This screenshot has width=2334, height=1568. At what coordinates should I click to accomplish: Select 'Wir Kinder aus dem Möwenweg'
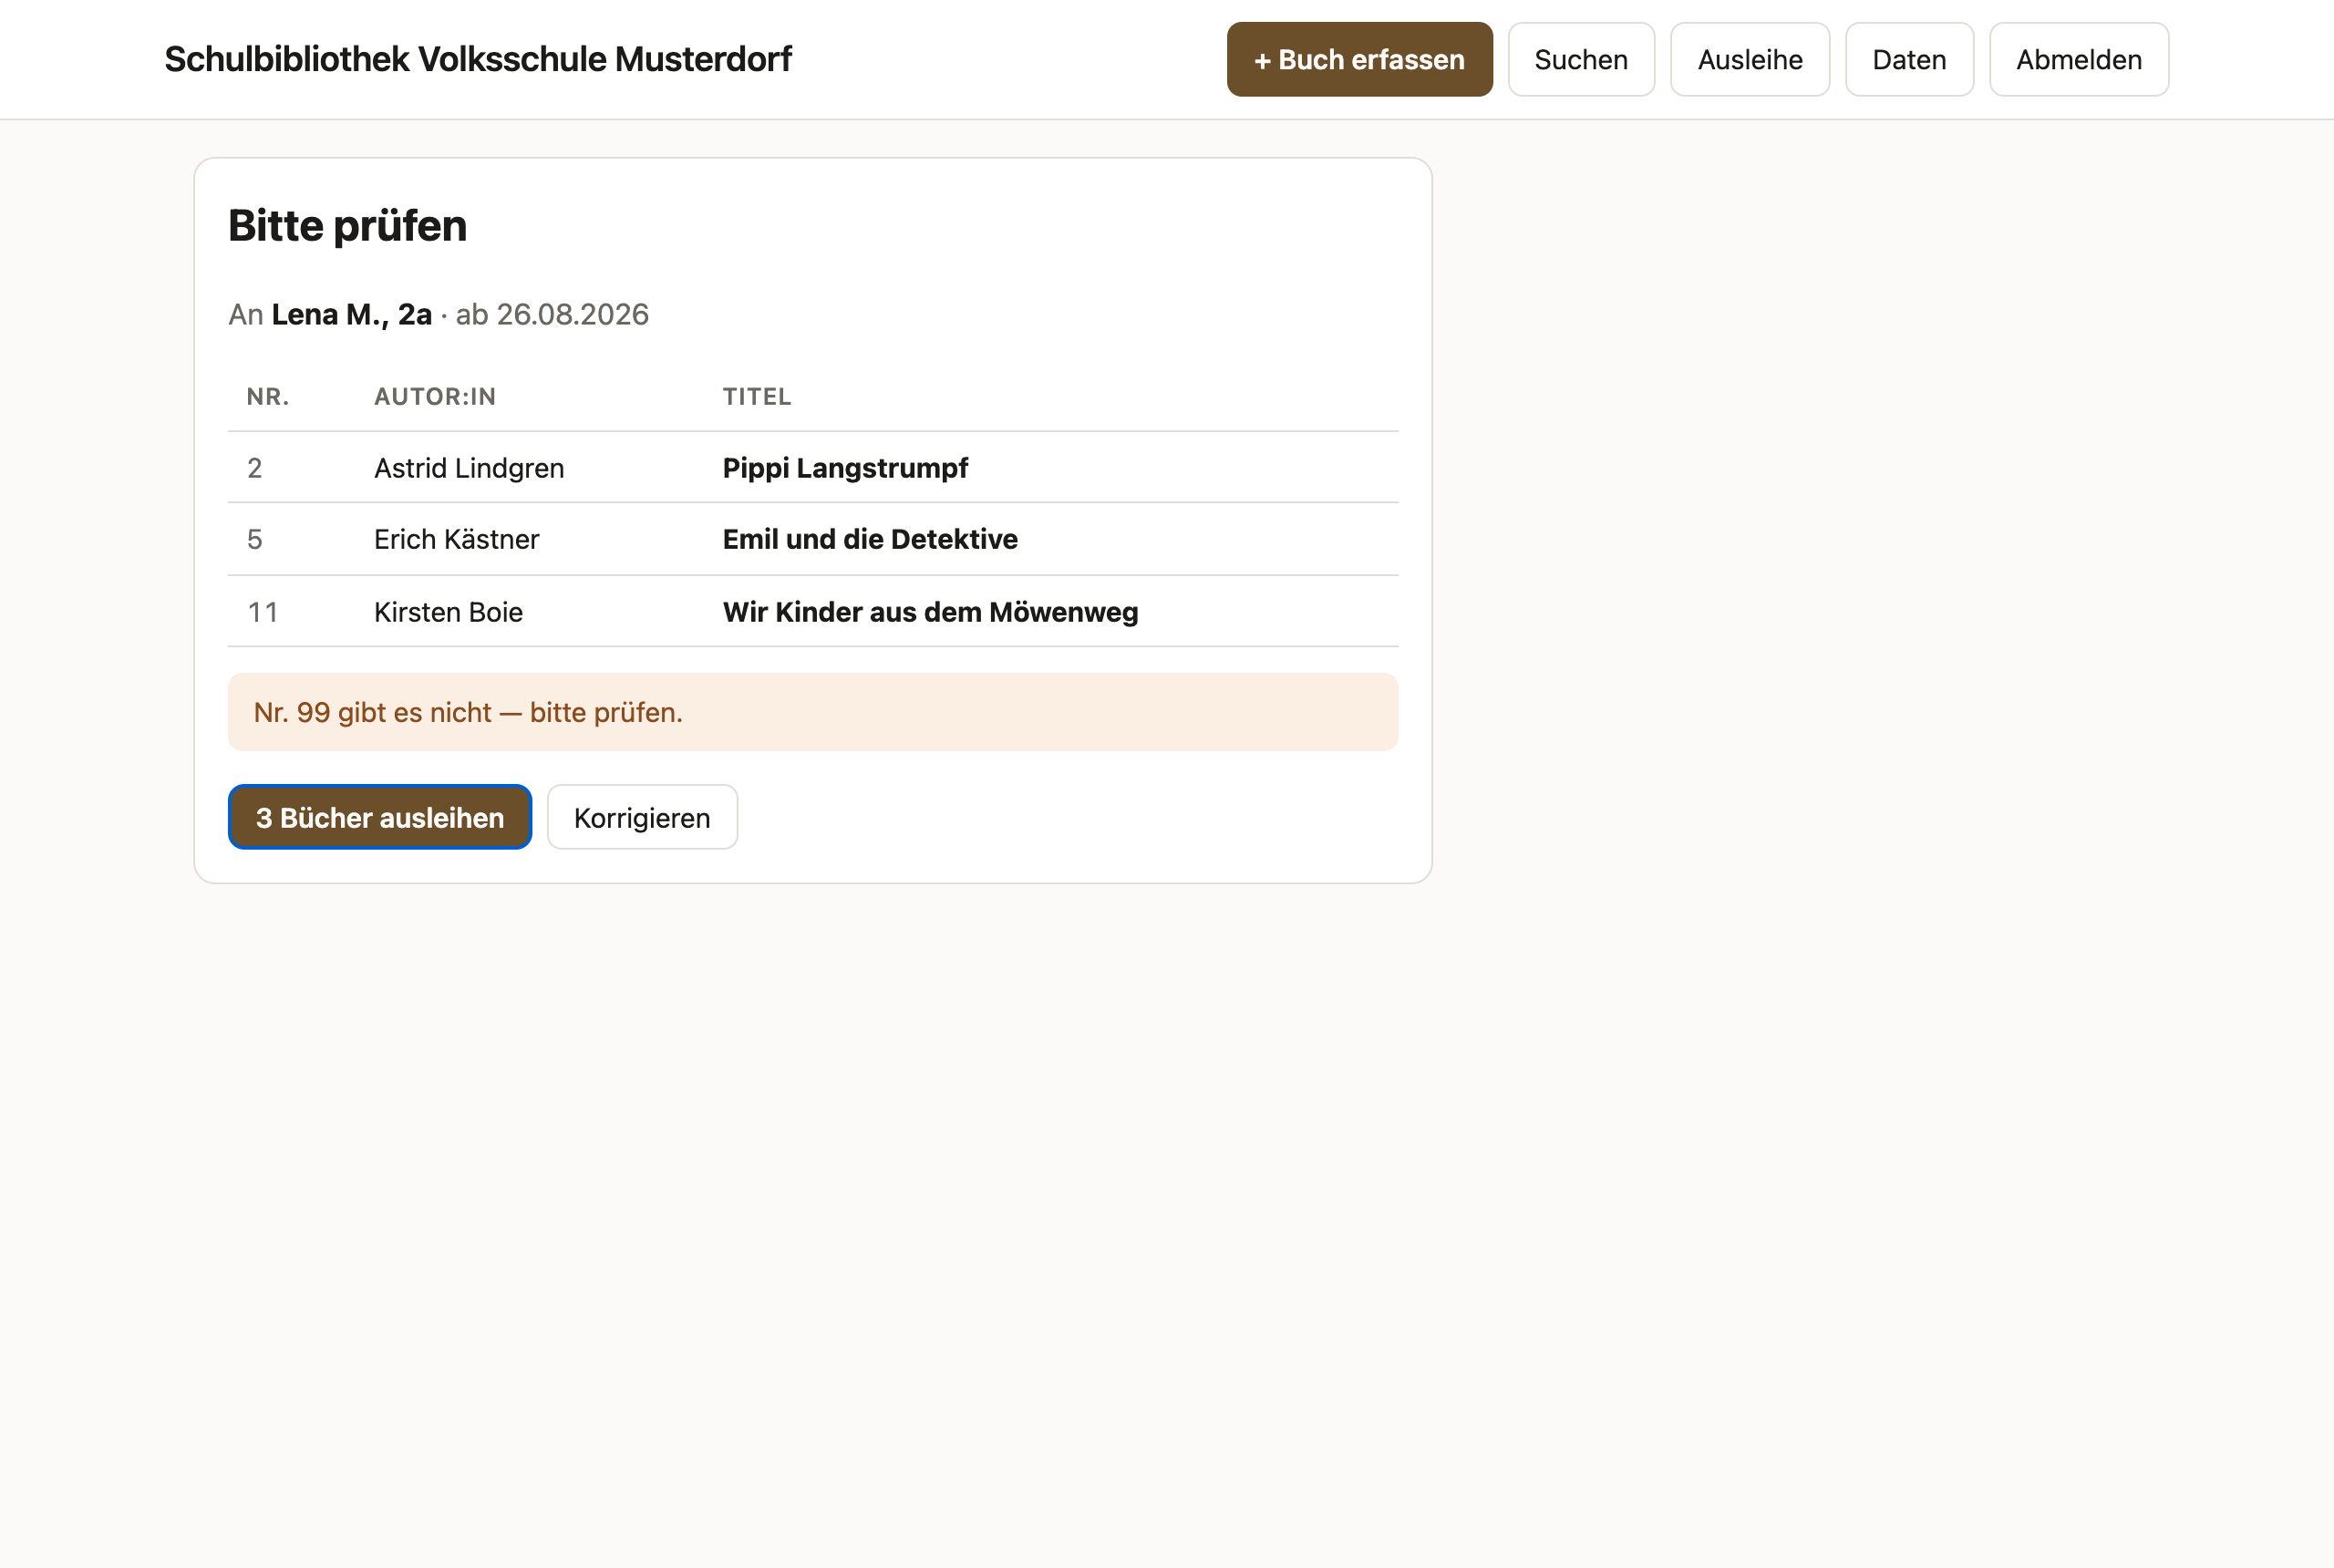tap(930, 611)
